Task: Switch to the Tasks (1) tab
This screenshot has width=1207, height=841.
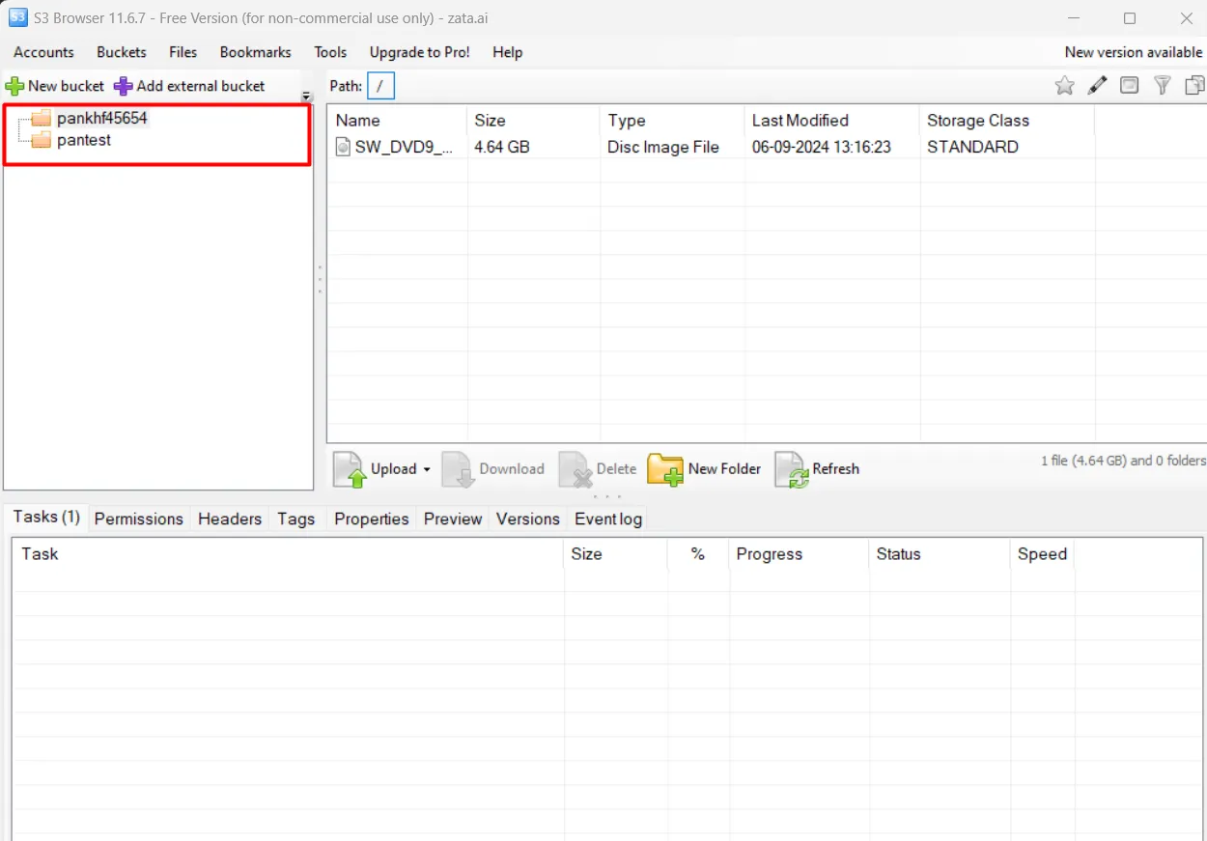Action: click(46, 518)
